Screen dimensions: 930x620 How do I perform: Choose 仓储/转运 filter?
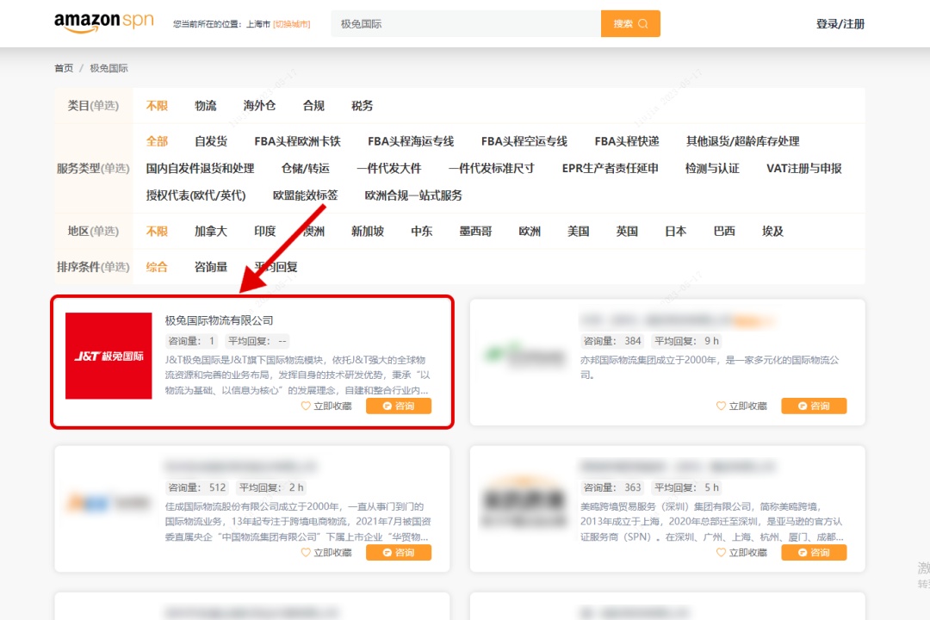coord(305,169)
